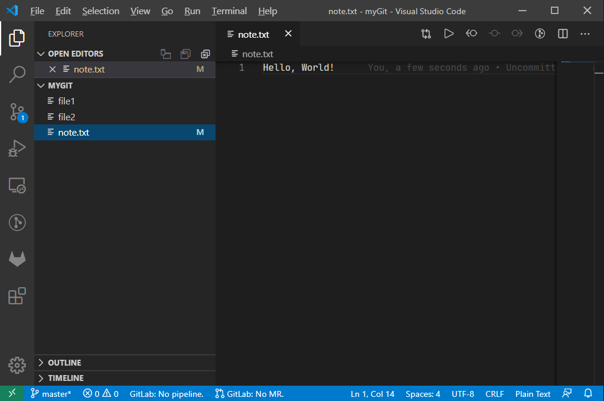Click Ln 1, Col 14 to go to line

tap(373, 394)
